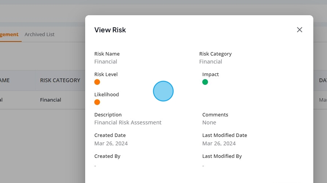Click the Last Modified By label
The image size is (327, 183).
tap(222, 156)
